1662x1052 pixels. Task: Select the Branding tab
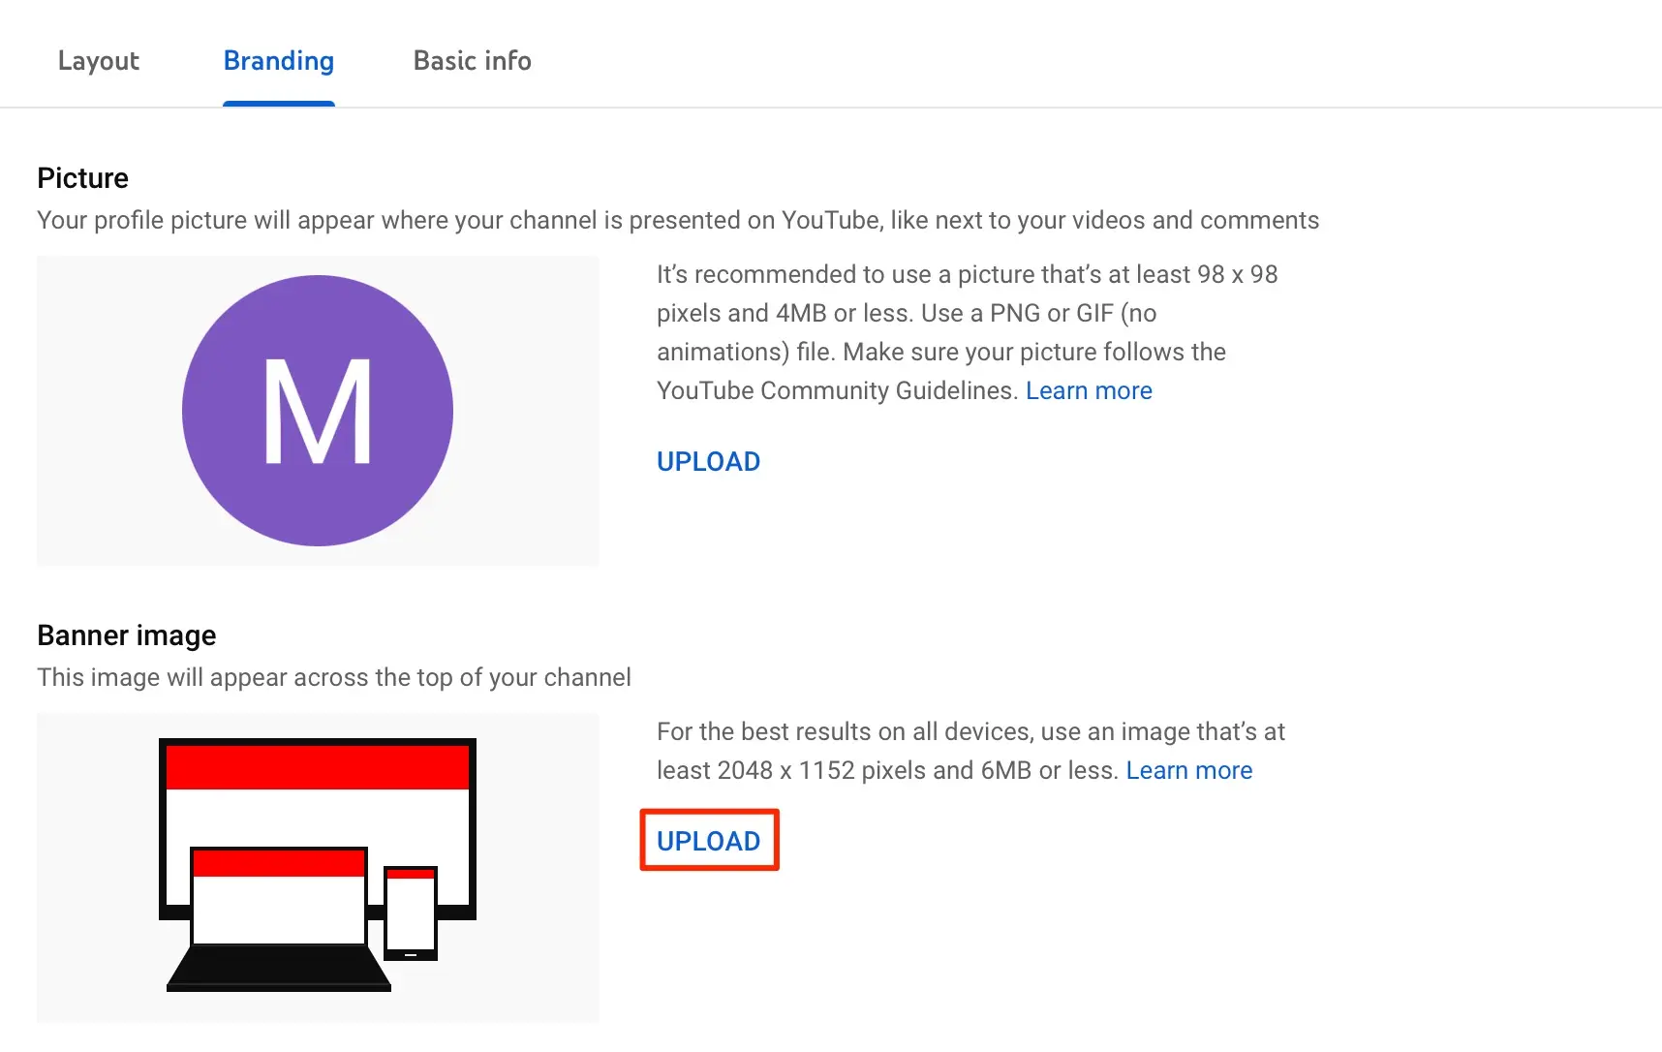[279, 61]
